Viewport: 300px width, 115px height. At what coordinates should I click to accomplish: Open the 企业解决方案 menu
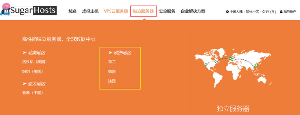click(193, 11)
